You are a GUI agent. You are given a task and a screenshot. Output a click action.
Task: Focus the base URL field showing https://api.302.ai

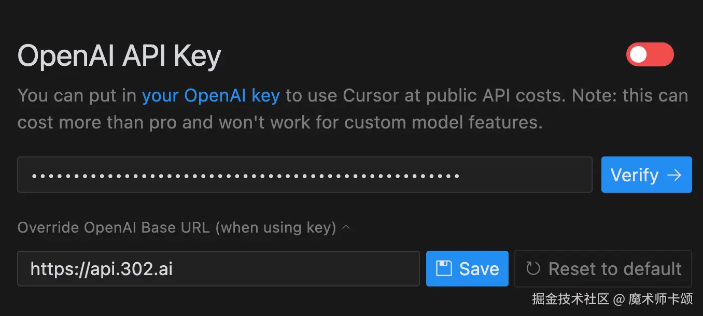click(x=218, y=269)
